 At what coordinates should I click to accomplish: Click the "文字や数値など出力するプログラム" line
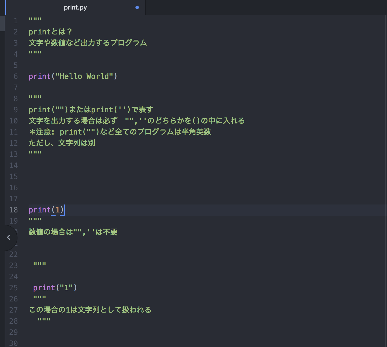88,43
